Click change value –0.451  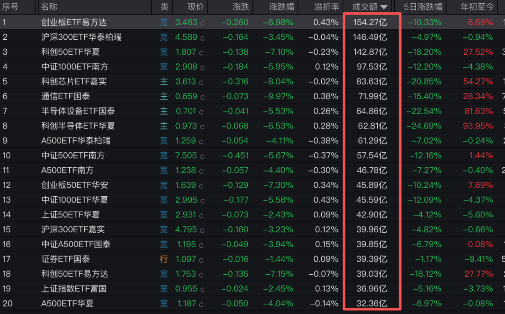point(235,156)
